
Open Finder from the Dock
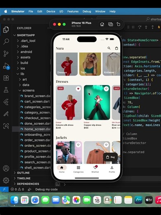[x=14, y=200]
